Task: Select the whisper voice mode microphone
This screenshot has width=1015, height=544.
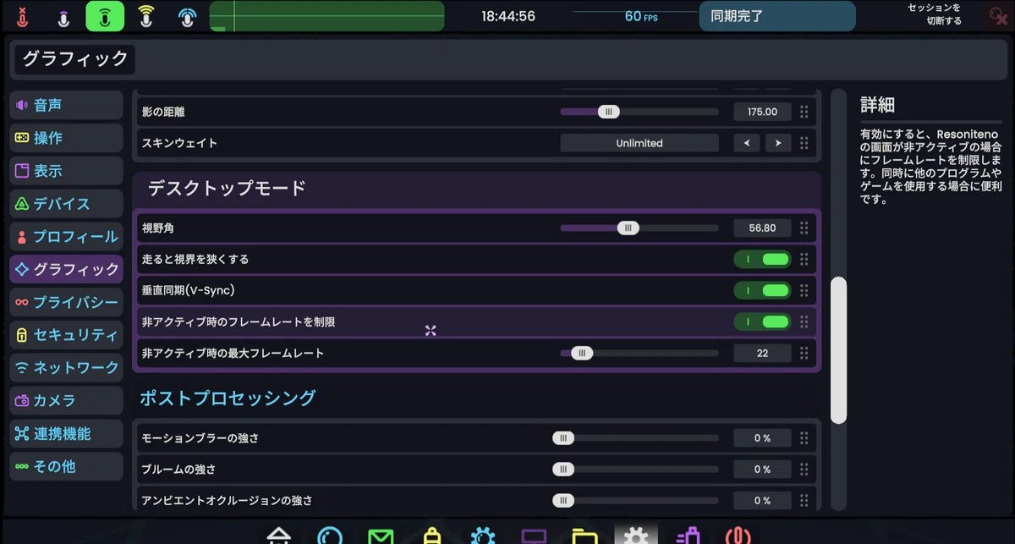Action: click(63, 16)
